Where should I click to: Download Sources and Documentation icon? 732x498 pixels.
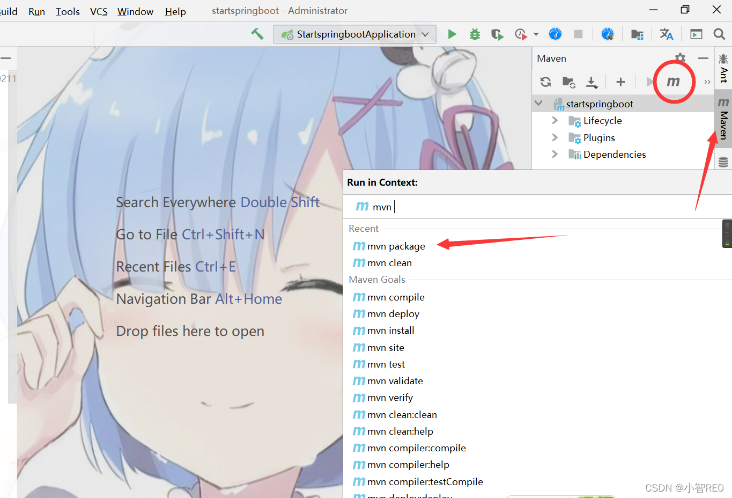coord(591,82)
